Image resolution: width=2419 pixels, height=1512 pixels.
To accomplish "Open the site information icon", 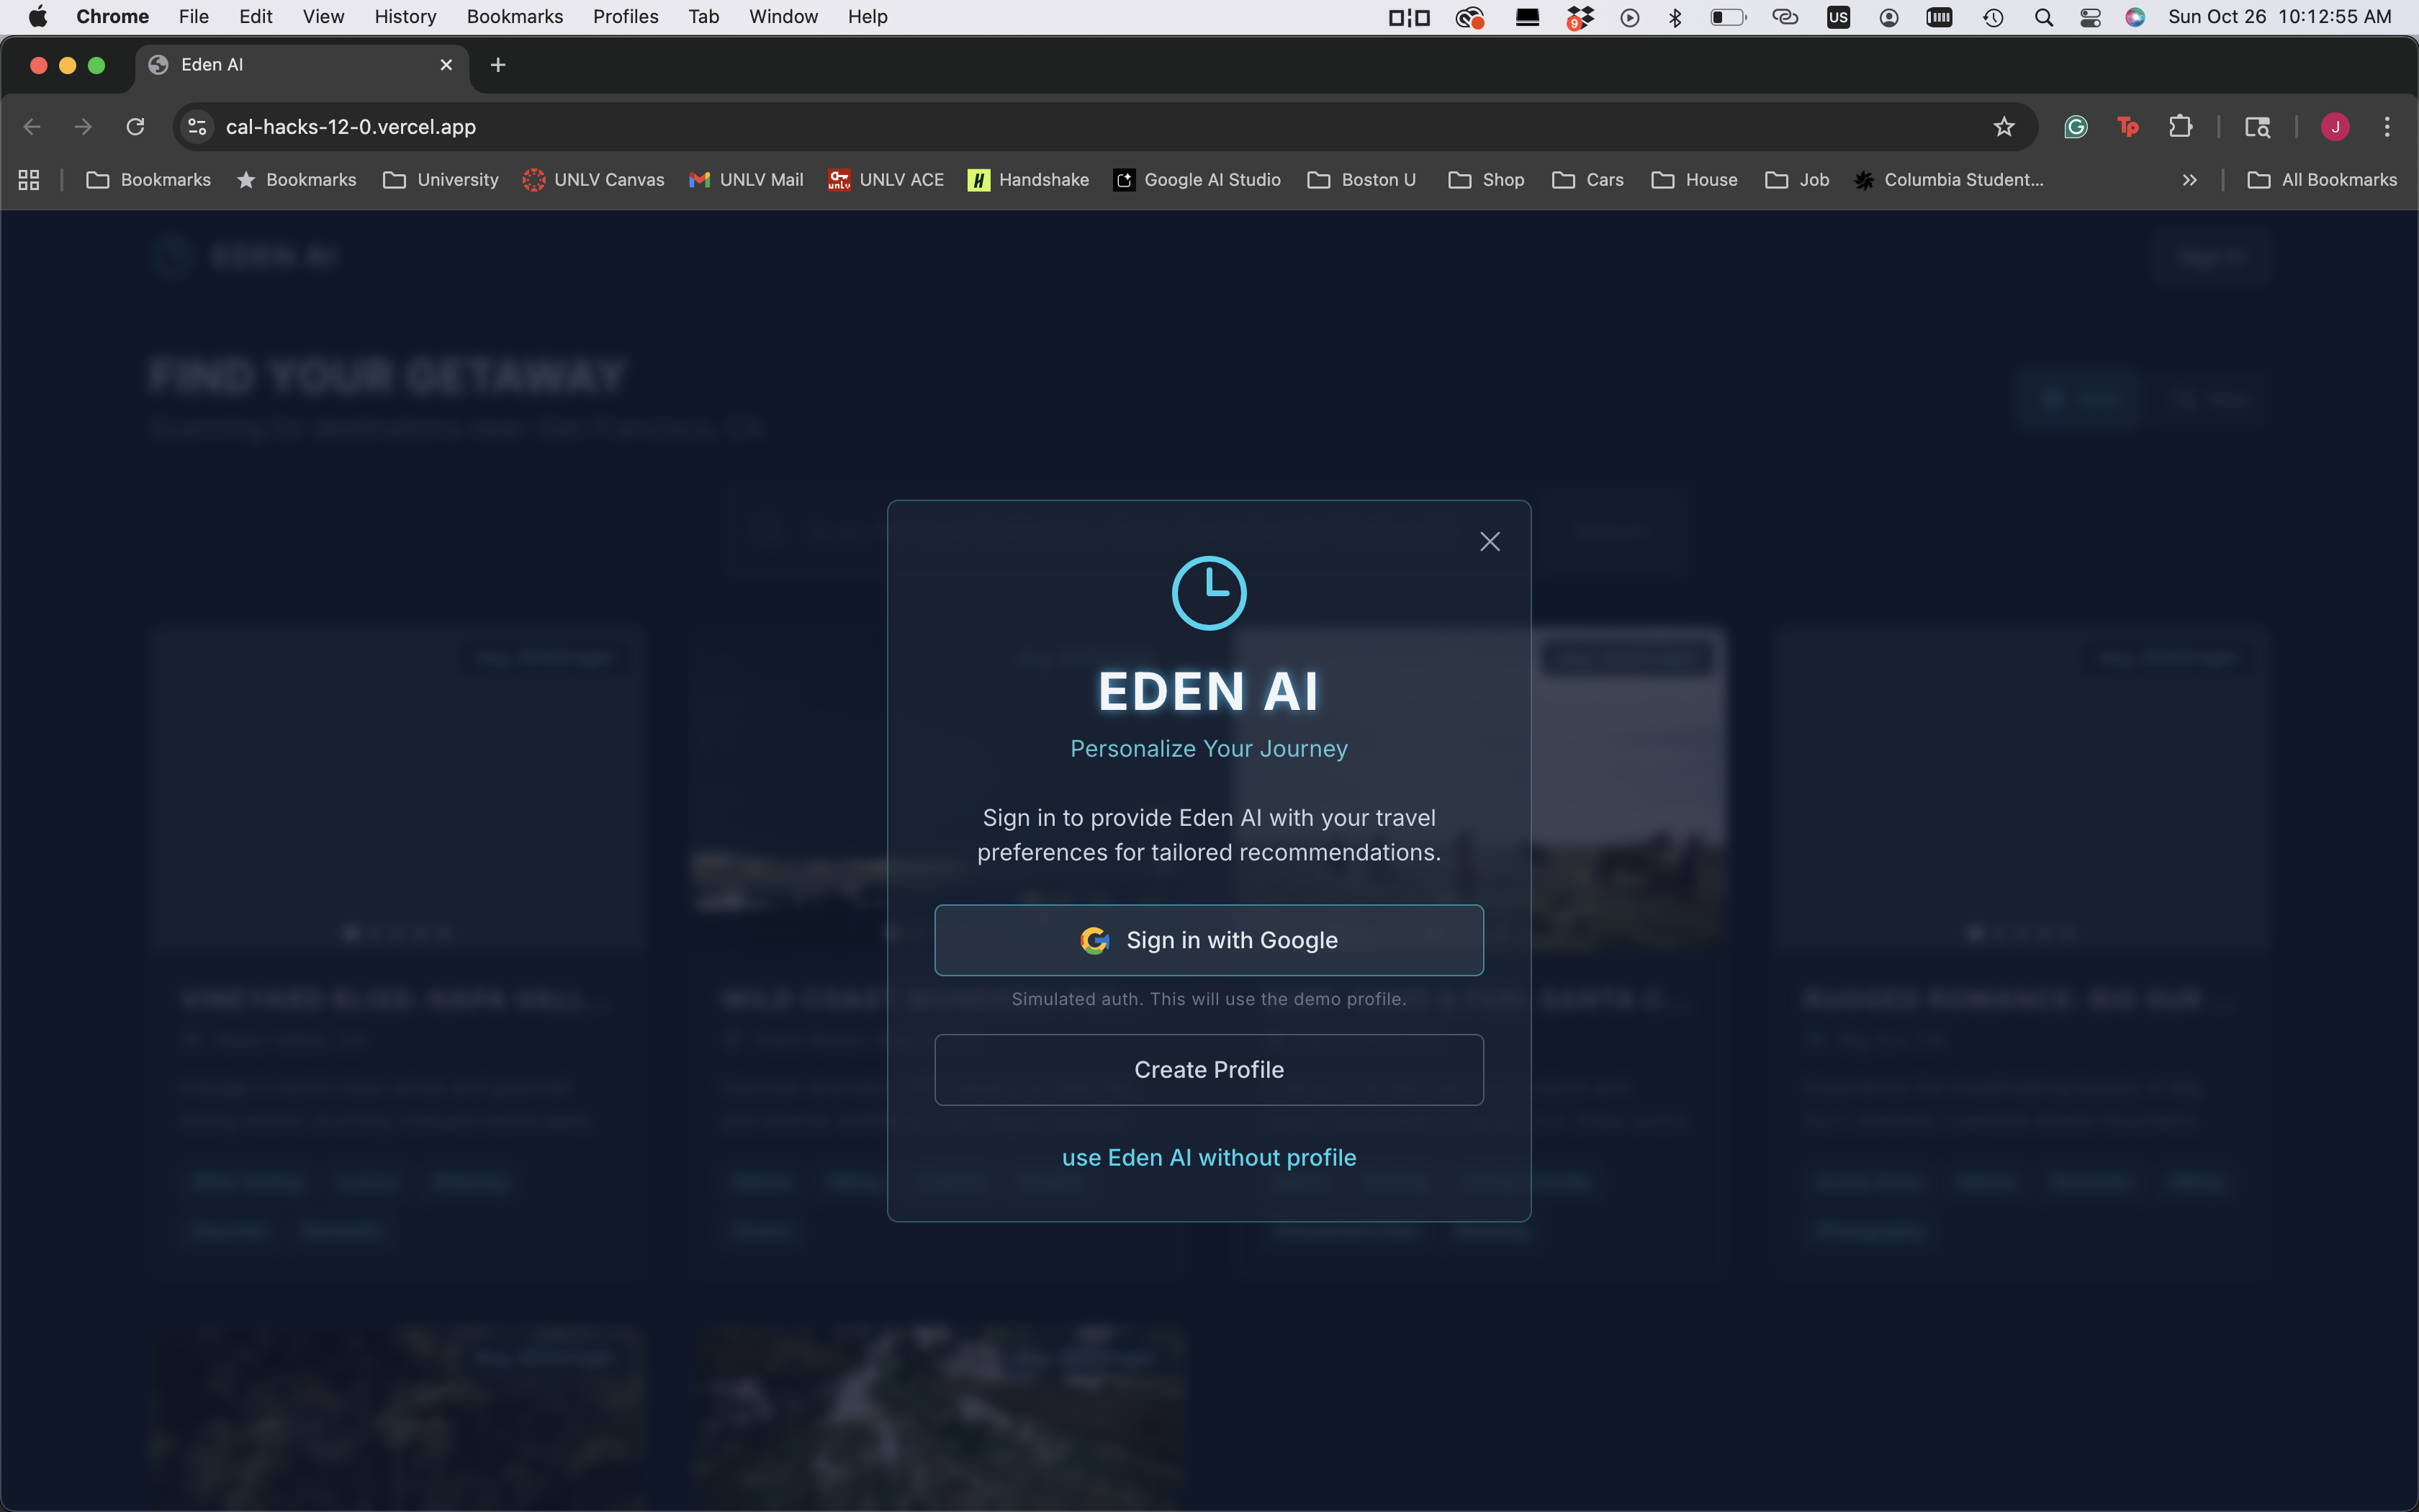I will [x=198, y=127].
